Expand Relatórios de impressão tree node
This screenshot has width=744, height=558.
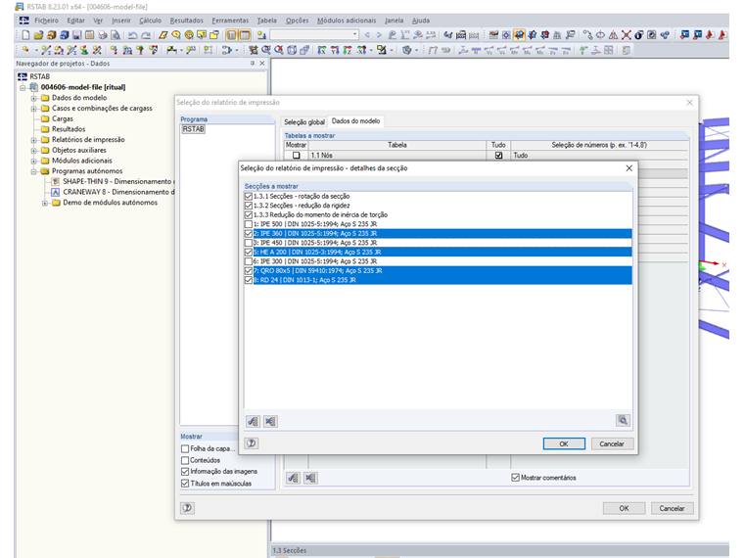pos(33,140)
